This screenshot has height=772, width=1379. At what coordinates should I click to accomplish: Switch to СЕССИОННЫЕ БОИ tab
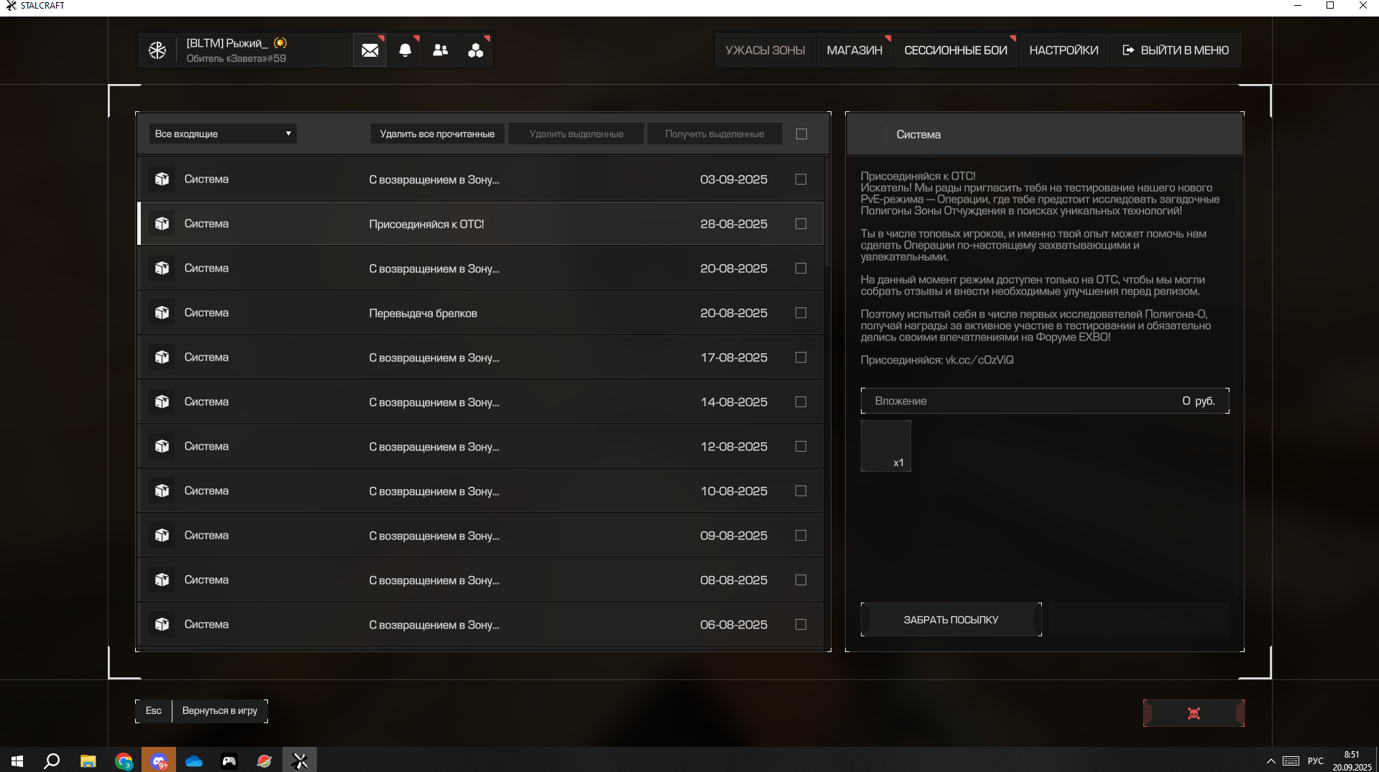click(x=955, y=50)
